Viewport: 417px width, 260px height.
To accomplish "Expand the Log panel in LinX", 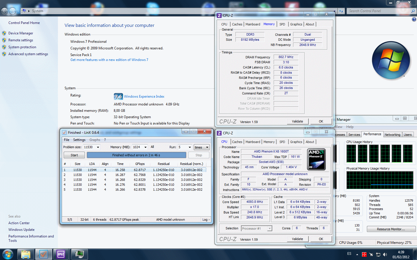I will click(x=206, y=220).
